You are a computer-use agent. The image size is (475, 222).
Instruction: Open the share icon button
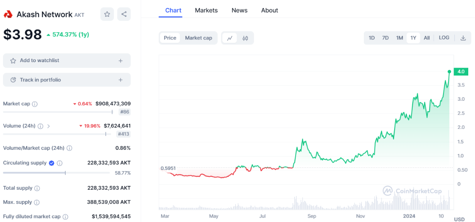pyautogui.click(x=124, y=14)
